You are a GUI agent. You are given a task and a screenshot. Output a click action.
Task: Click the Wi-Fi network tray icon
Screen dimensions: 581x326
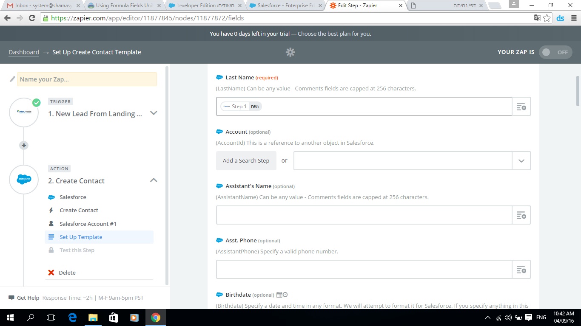pyautogui.click(x=498, y=318)
